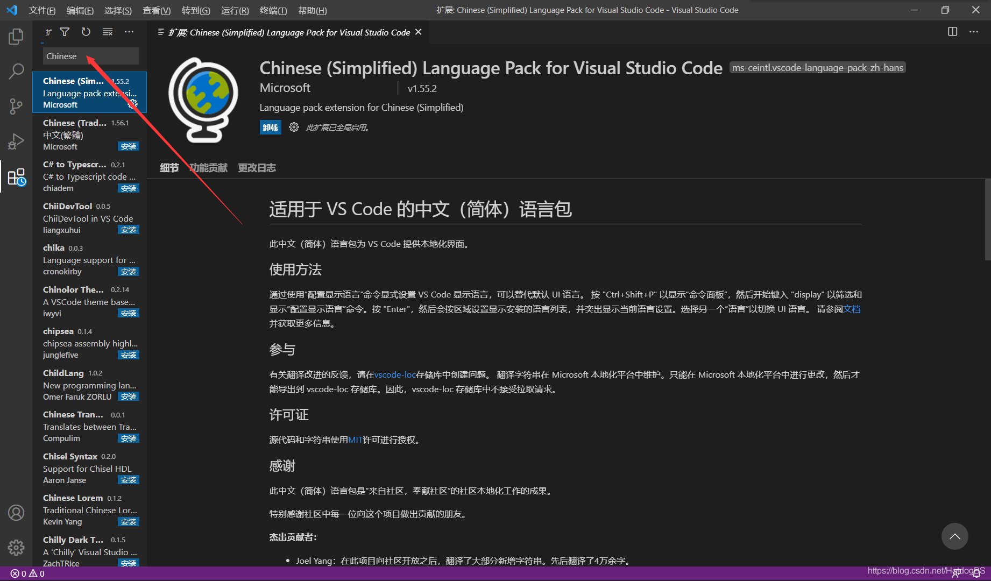Select ChiiDevTool extension list item

pyautogui.click(x=89, y=218)
